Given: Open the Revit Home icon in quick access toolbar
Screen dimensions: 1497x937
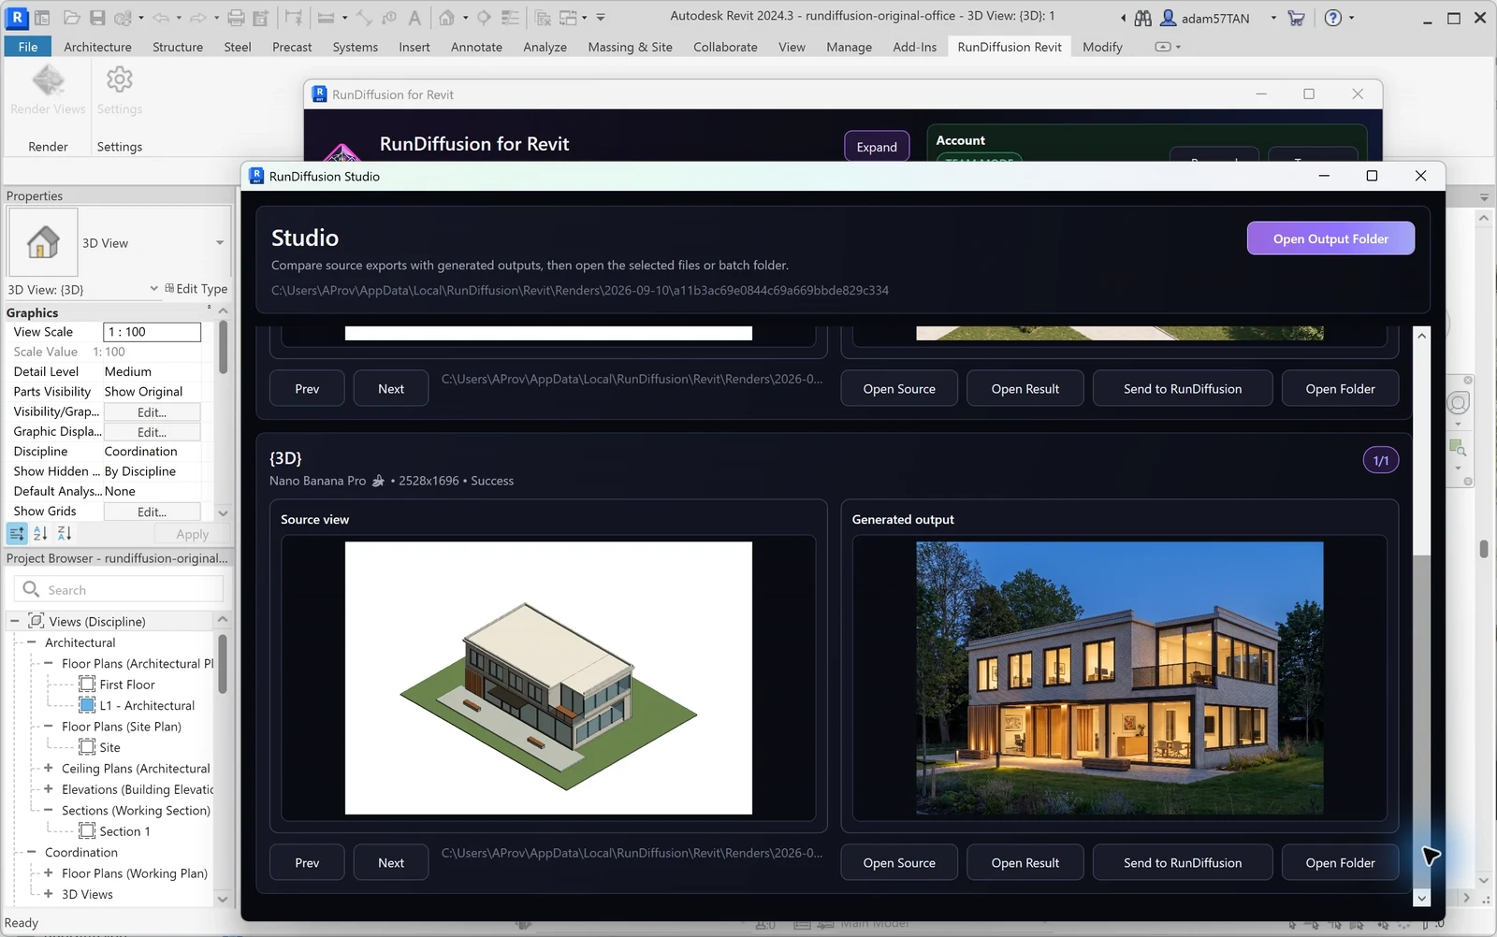Looking at the screenshot, I should [x=43, y=17].
